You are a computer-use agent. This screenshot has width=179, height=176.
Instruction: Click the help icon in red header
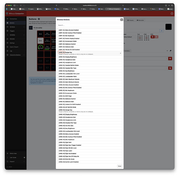(172, 14)
